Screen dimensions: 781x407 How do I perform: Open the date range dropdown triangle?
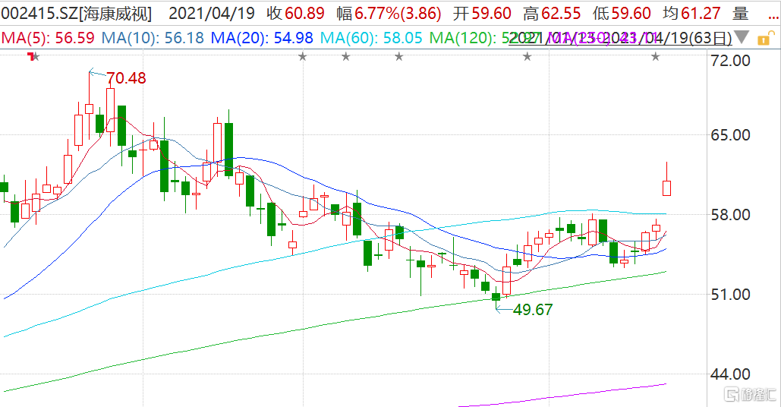coord(741,37)
